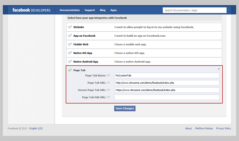
Task: Click the Native Android App checkmark icon
Action: [70, 61]
